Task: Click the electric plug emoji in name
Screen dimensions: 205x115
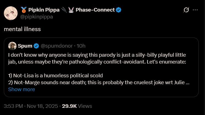Action: (x=64, y=10)
